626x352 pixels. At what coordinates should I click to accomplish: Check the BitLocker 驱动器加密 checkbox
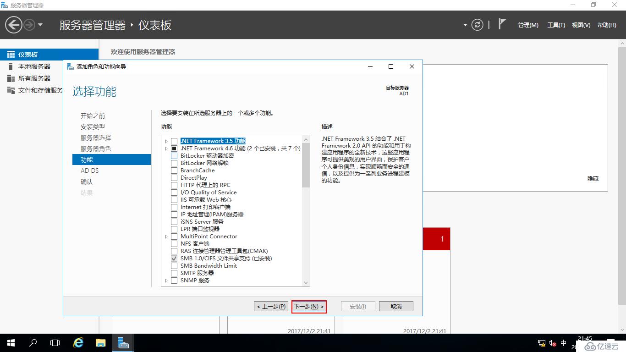[174, 156]
